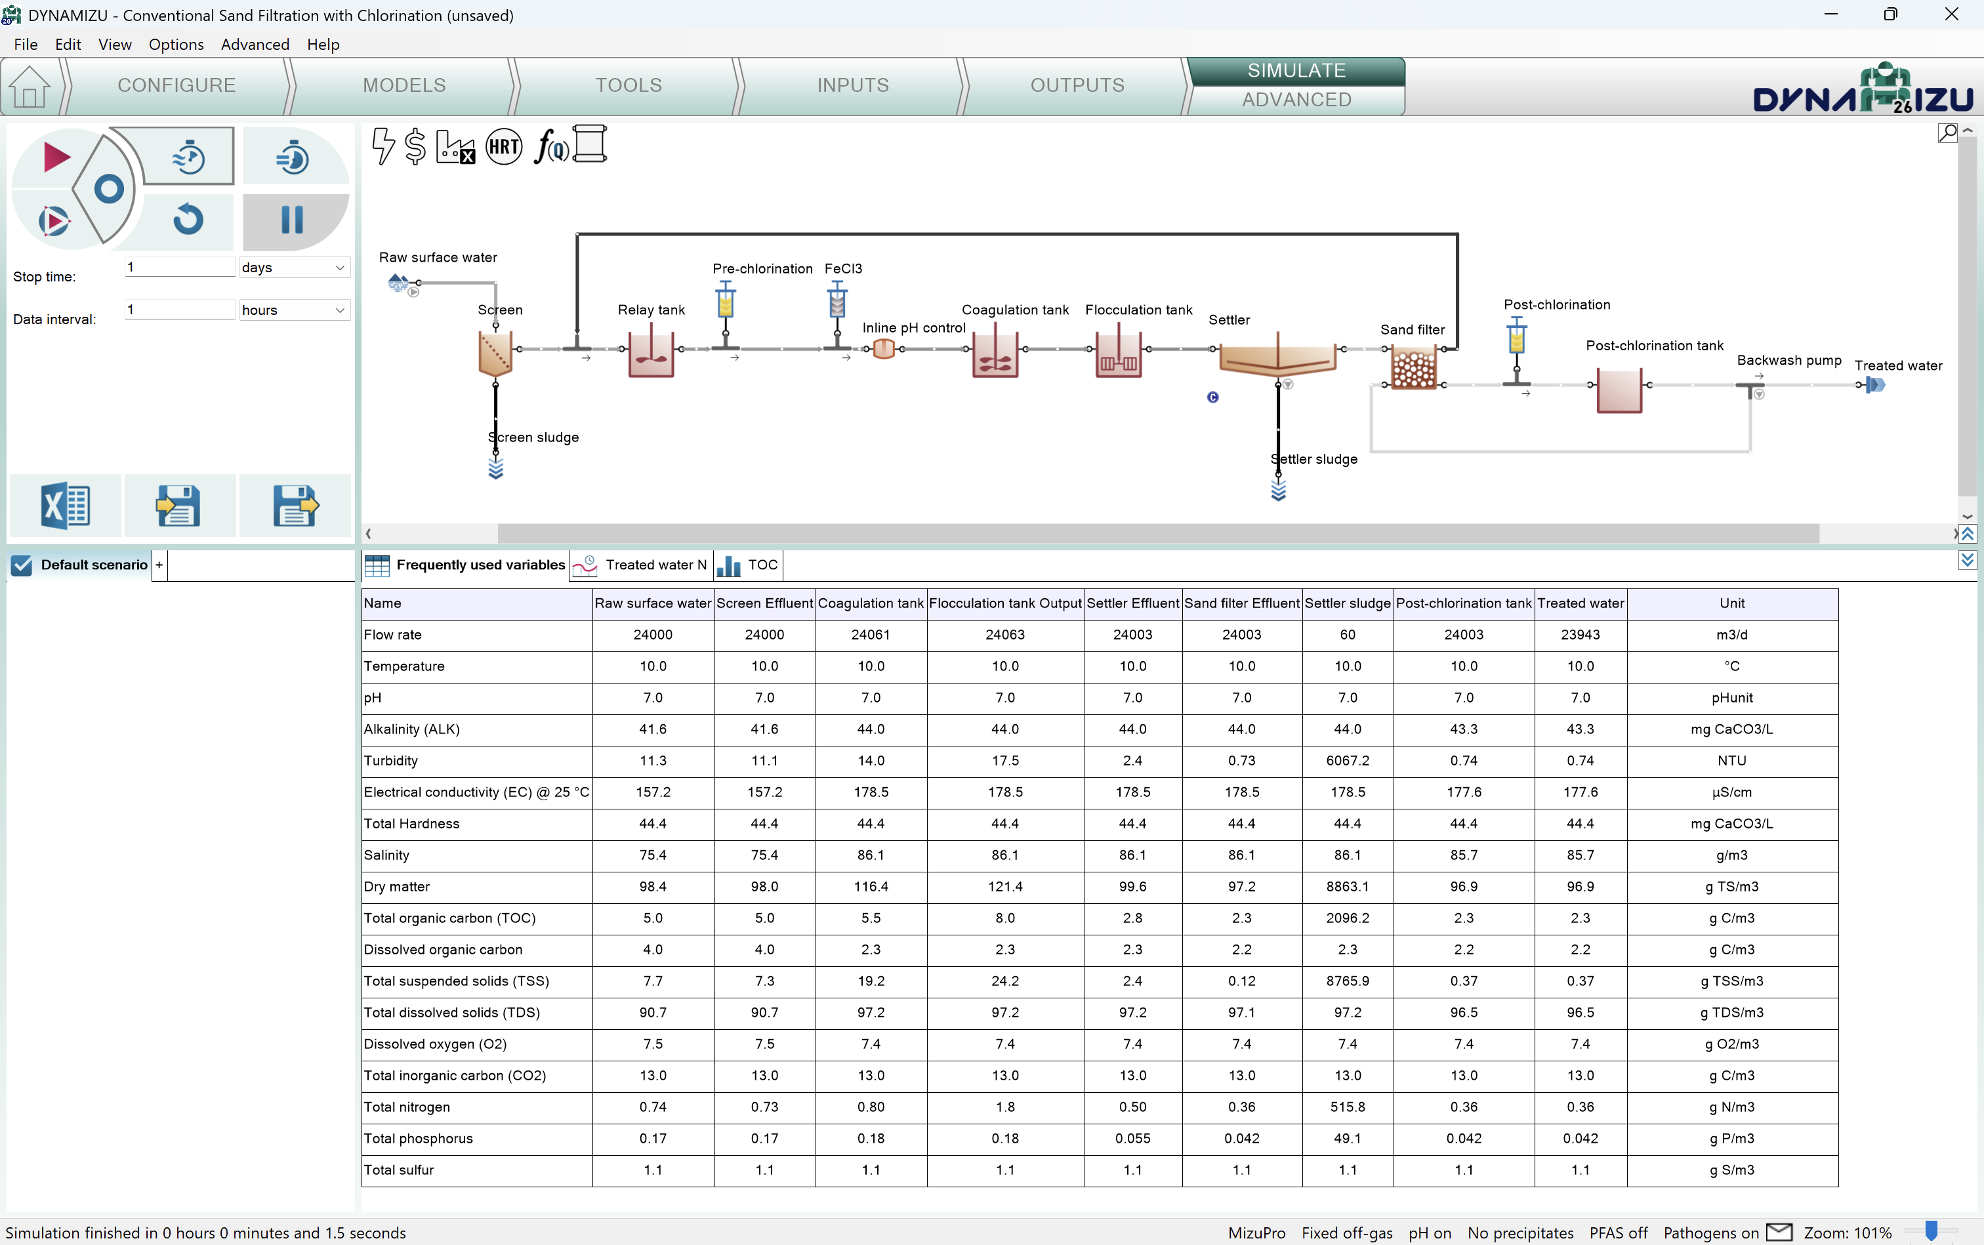Click the dollar sign cost icon
Screen dimensions: 1984x1245
pyautogui.click(x=416, y=148)
